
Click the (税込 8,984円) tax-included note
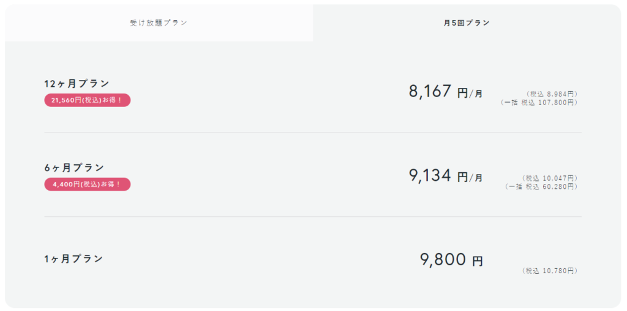pos(551,94)
